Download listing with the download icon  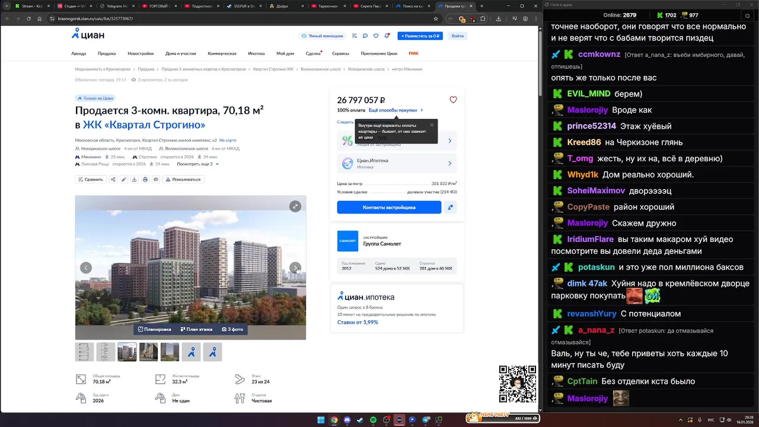[135, 179]
